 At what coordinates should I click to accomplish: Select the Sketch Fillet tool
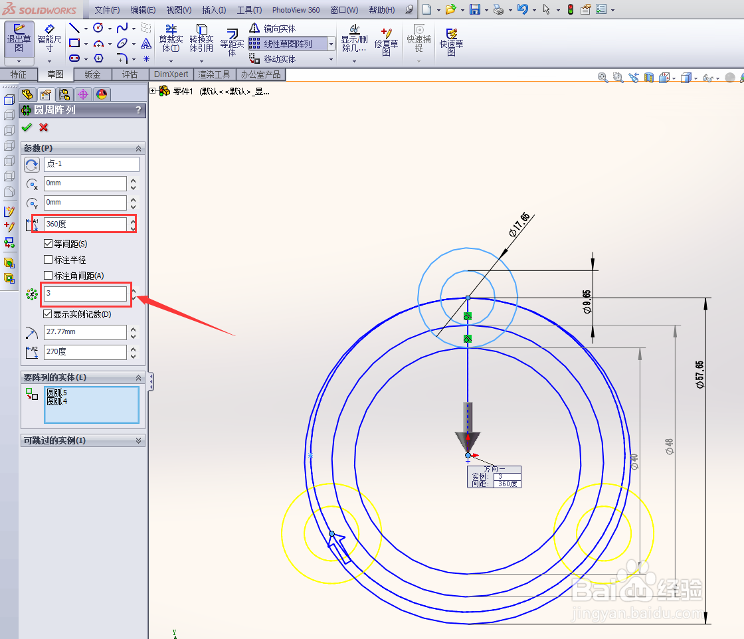[x=122, y=58]
